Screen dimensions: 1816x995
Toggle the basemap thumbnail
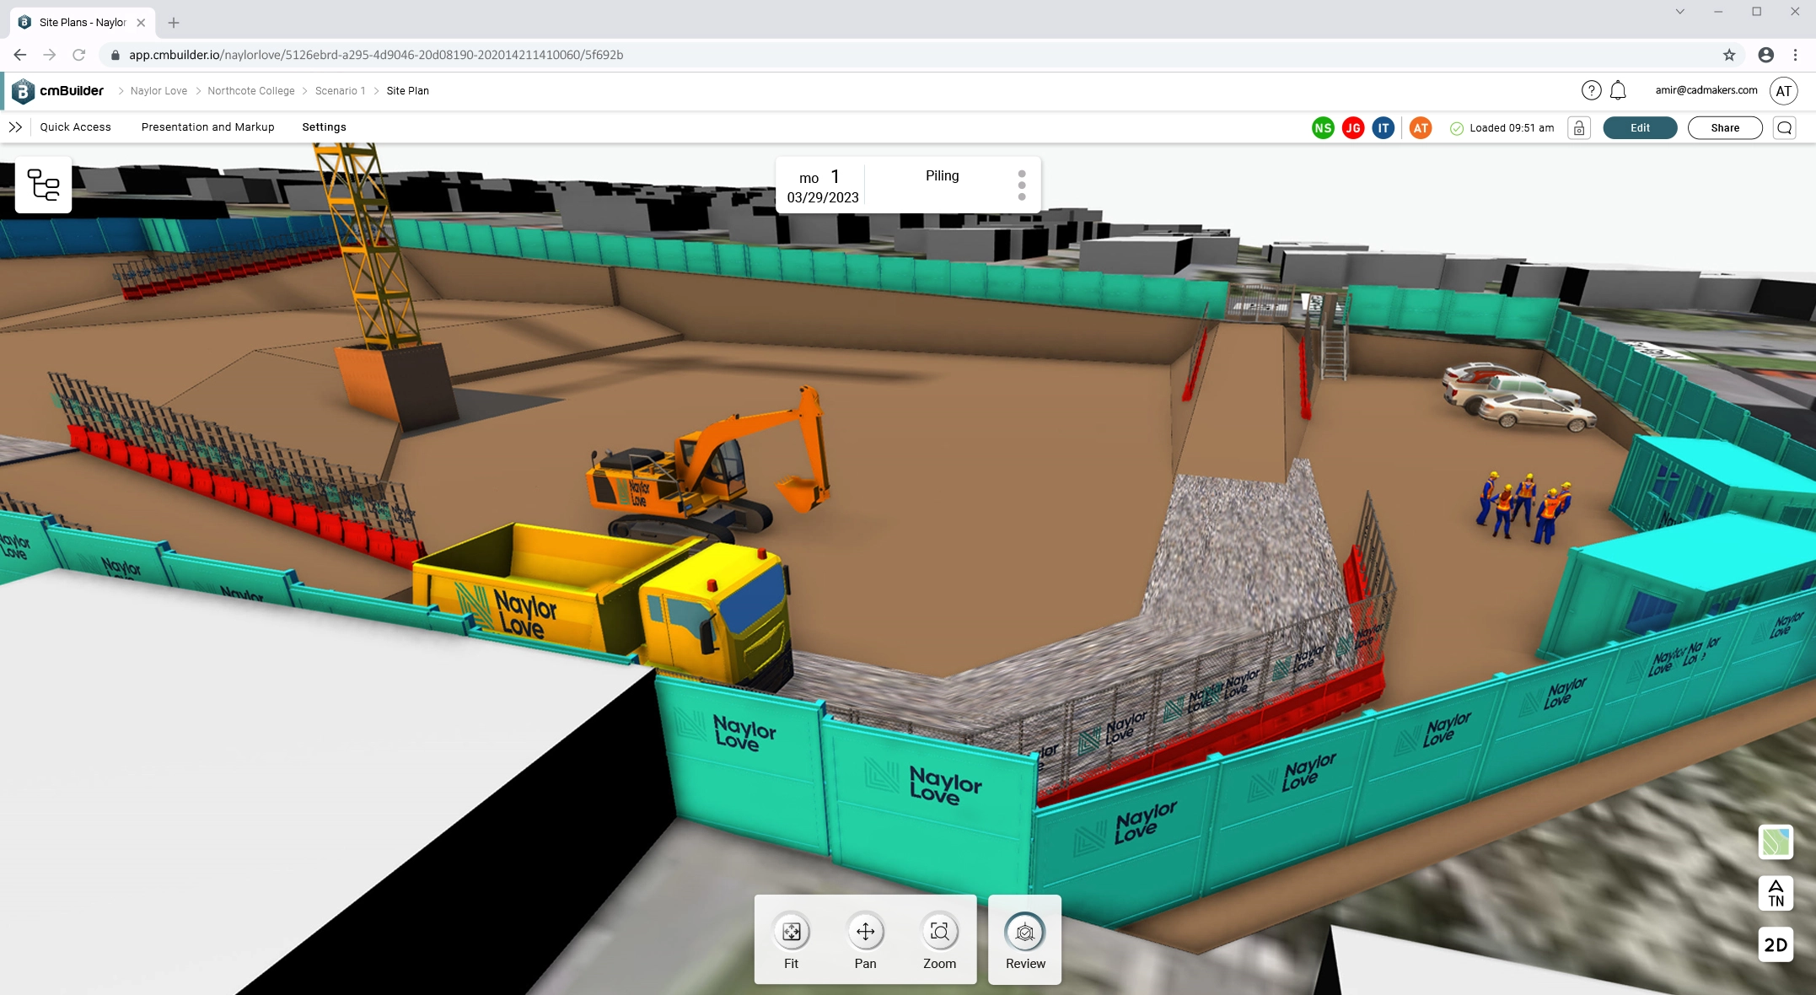tap(1776, 843)
